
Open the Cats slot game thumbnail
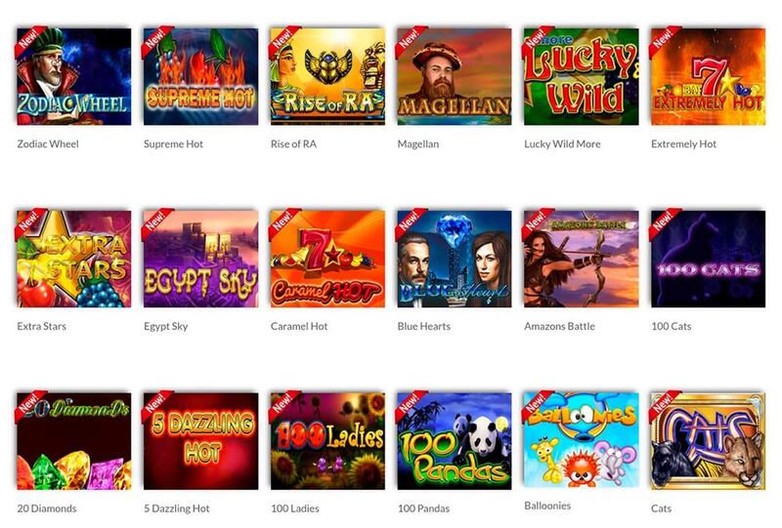pos(708,441)
